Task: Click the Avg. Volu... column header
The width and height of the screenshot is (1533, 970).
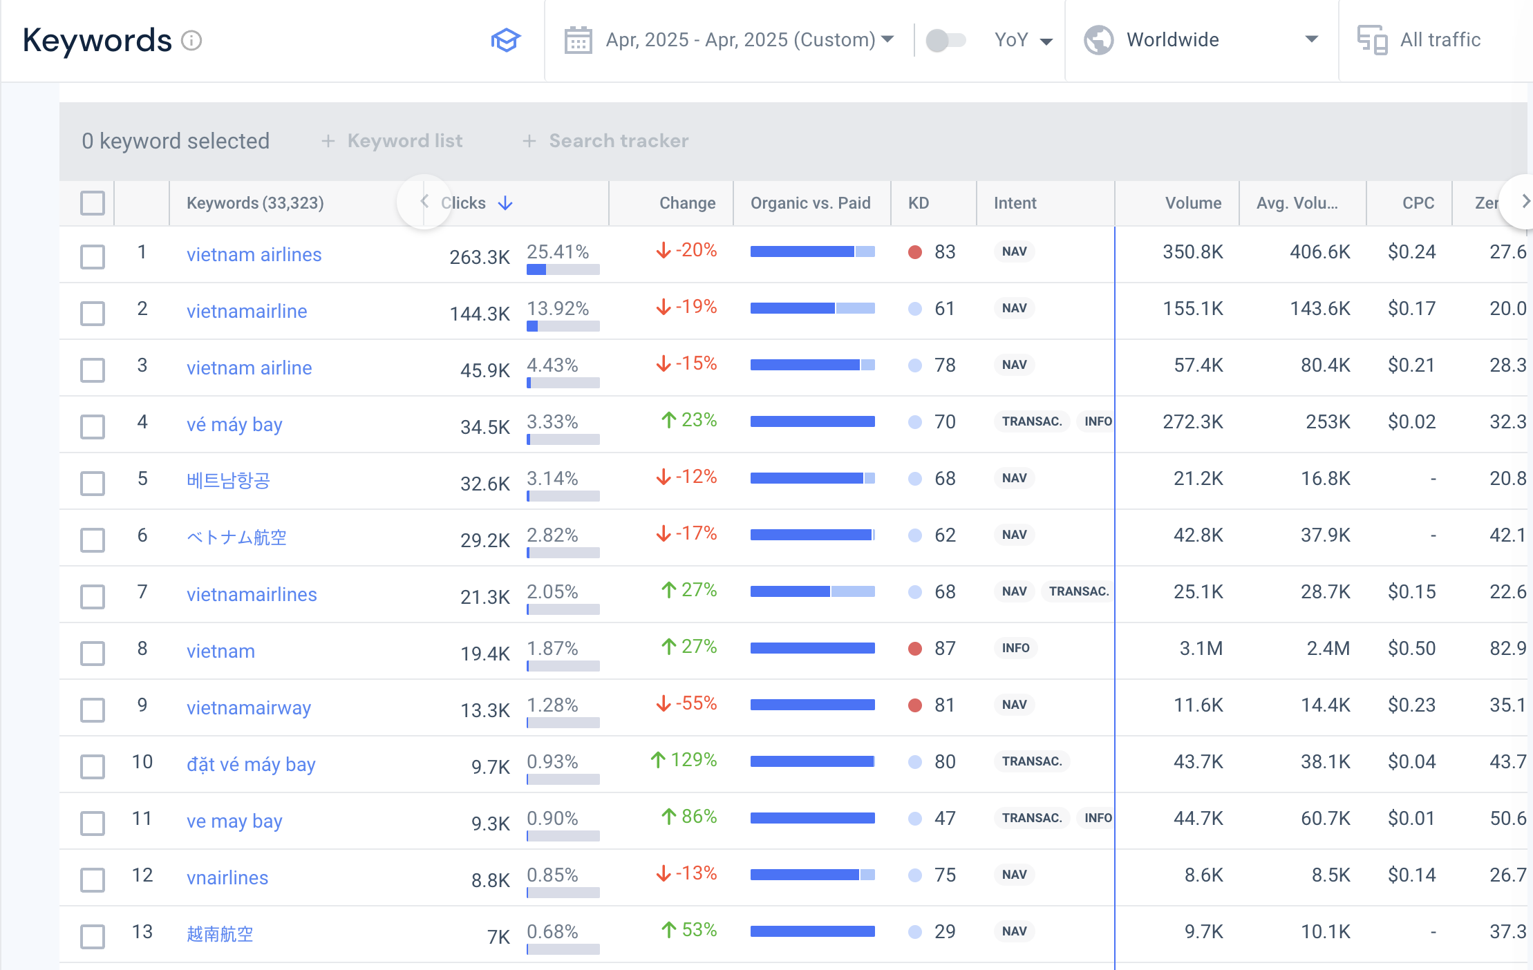Action: [x=1297, y=203]
